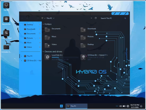The width and height of the screenshot is (146, 110).
Task: Click the 'Local Disk (C:)' name text
Action: point(57,55)
